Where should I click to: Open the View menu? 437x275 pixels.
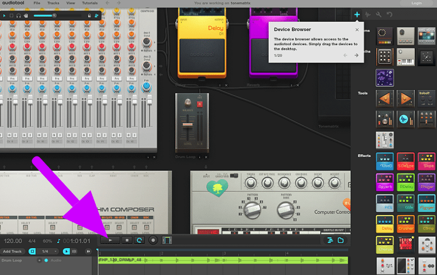pyautogui.click(x=71, y=3)
